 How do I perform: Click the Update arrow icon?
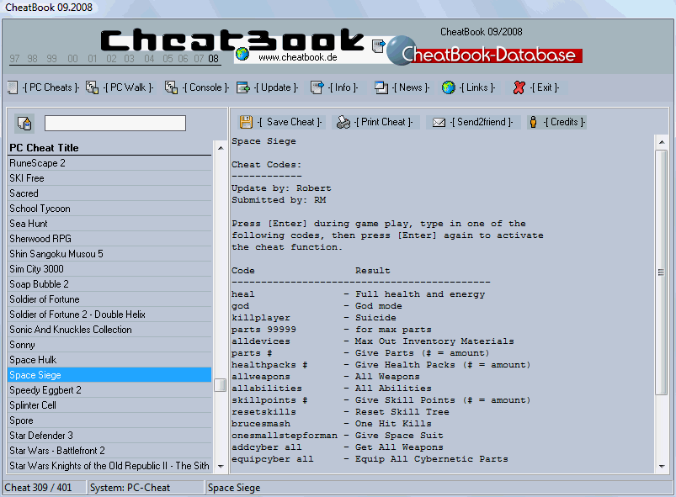[243, 87]
